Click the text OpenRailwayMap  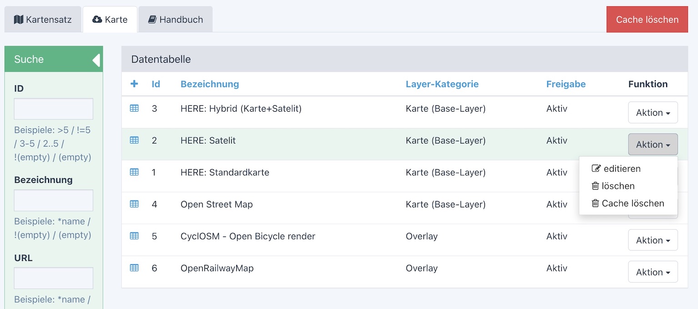tap(217, 268)
